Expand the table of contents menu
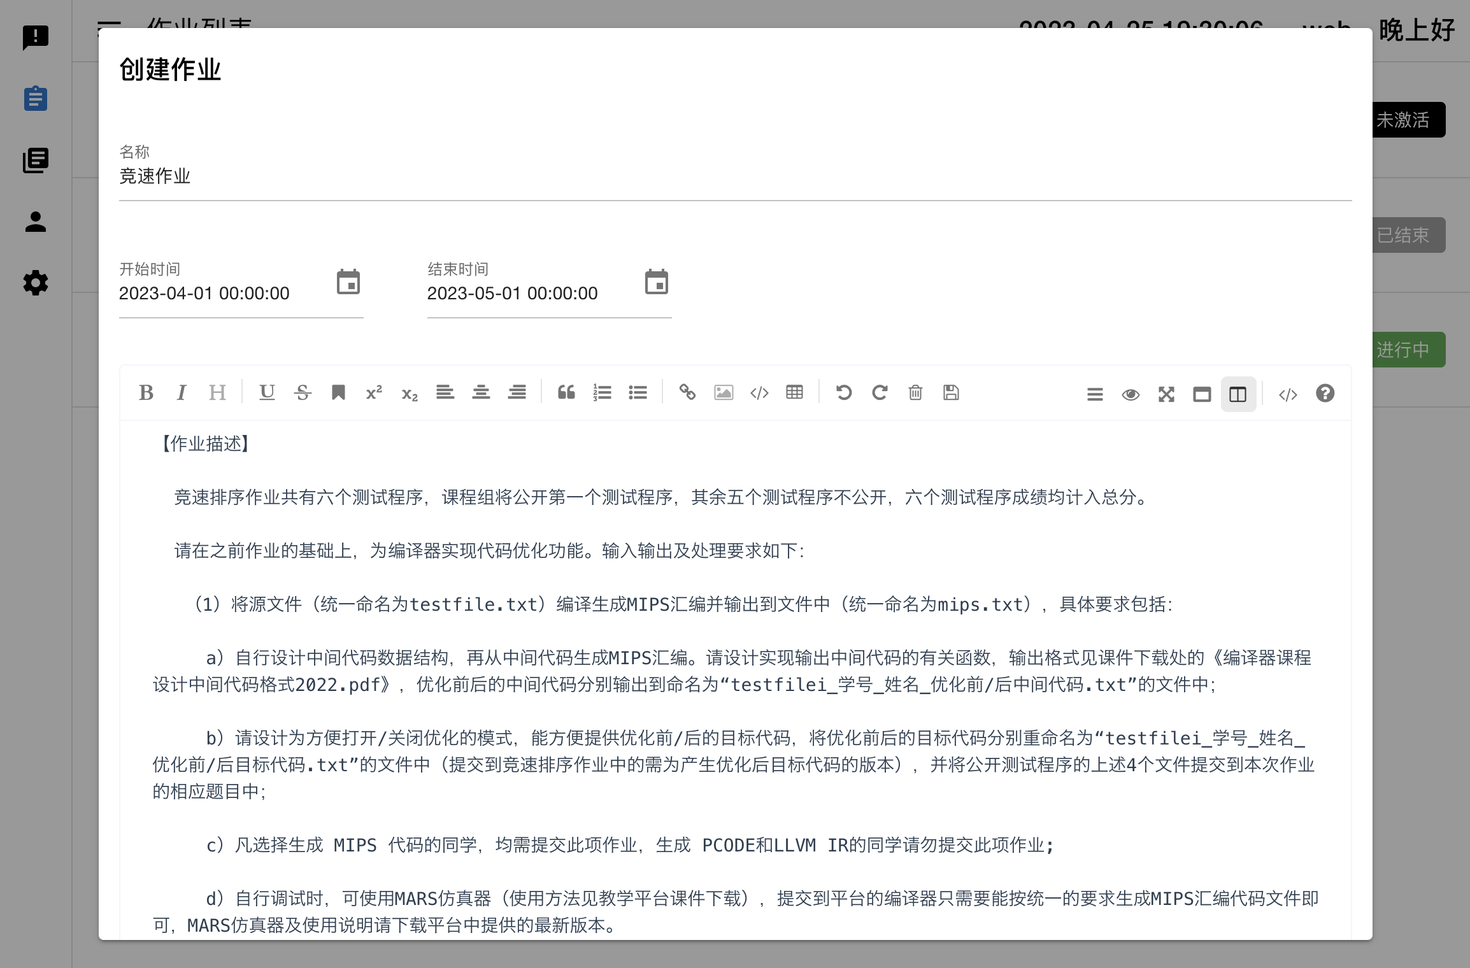Image resolution: width=1470 pixels, height=968 pixels. [x=1095, y=395]
